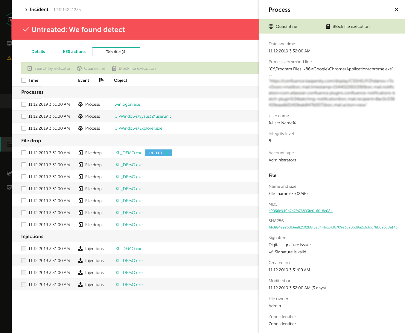Viewport: 405px width, 333px height.
Task: Click Block file execution icon in Process panel
Action: click(328, 26)
